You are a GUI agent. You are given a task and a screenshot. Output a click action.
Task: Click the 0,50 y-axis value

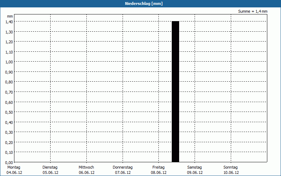9,112
